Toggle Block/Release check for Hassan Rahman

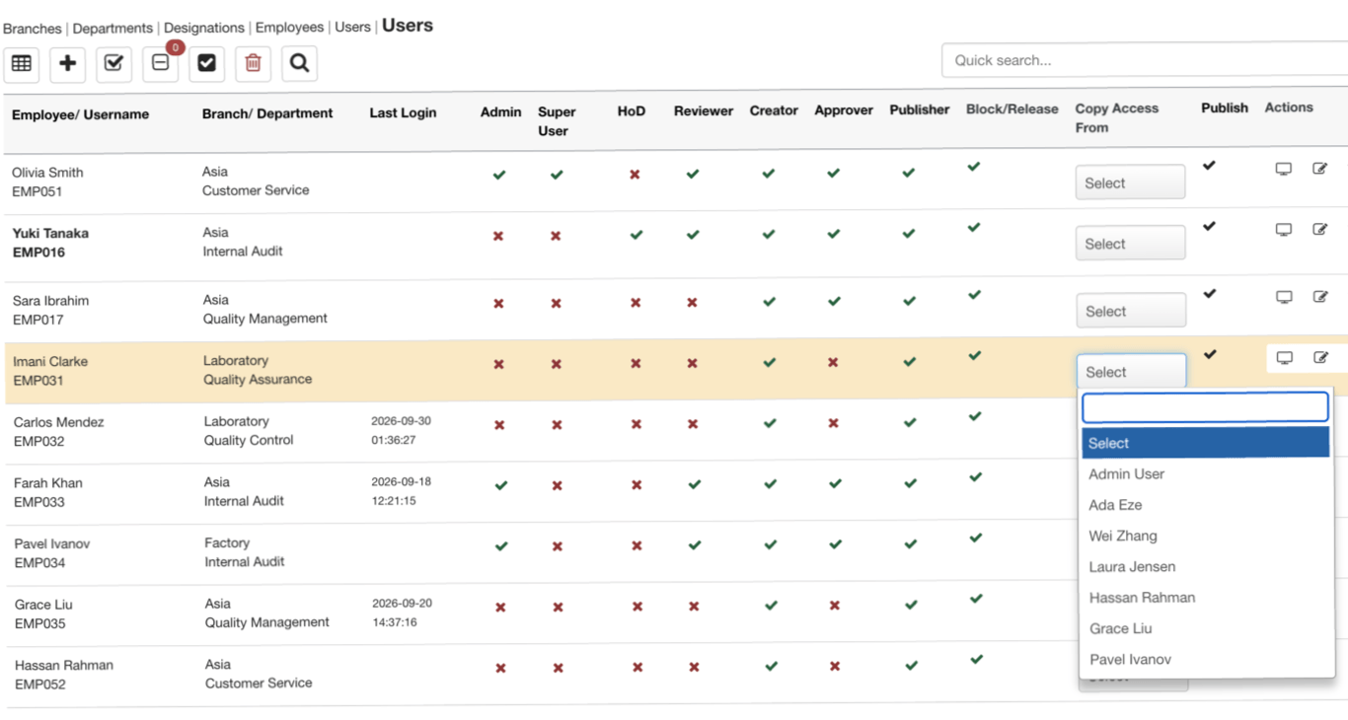coord(976,660)
